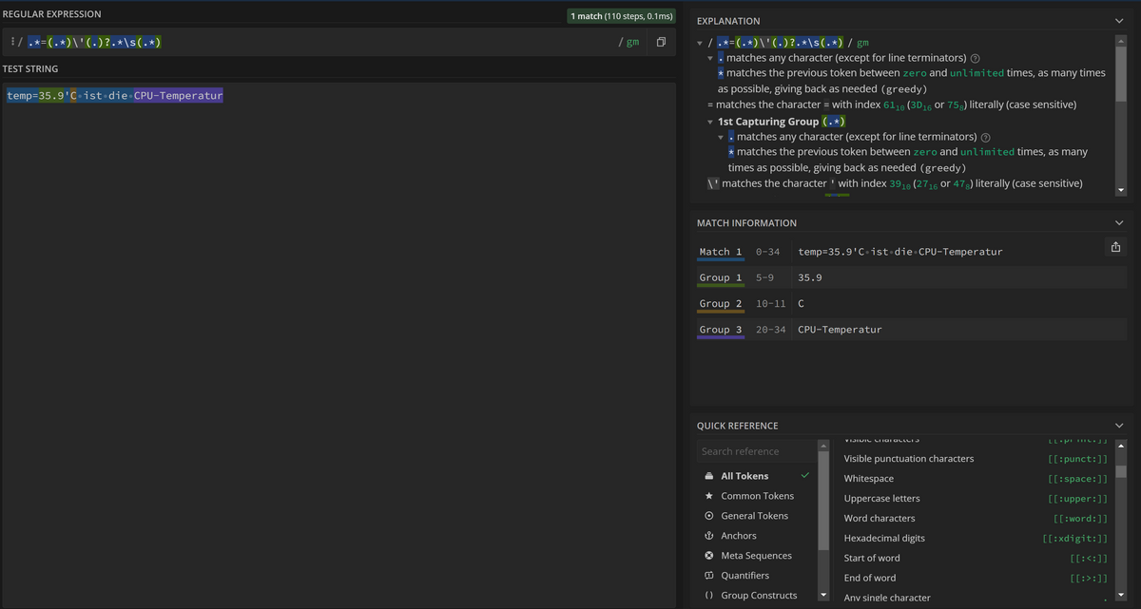Image resolution: width=1141 pixels, height=609 pixels.
Task: Copy the regular expression to clipboard
Action: tap(661, 43)
